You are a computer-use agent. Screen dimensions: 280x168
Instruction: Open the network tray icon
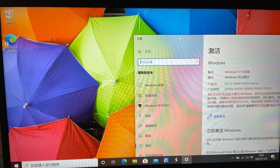point(243,157)
